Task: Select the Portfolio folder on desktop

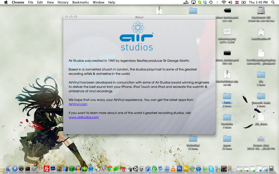Action: (227, 118)
